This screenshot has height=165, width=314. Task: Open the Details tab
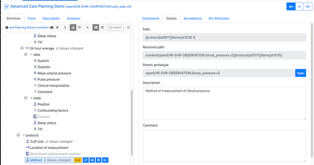[171, 18]
